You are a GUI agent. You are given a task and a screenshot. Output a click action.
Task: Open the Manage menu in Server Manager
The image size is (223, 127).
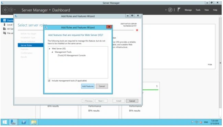click(x=188, y=10)
